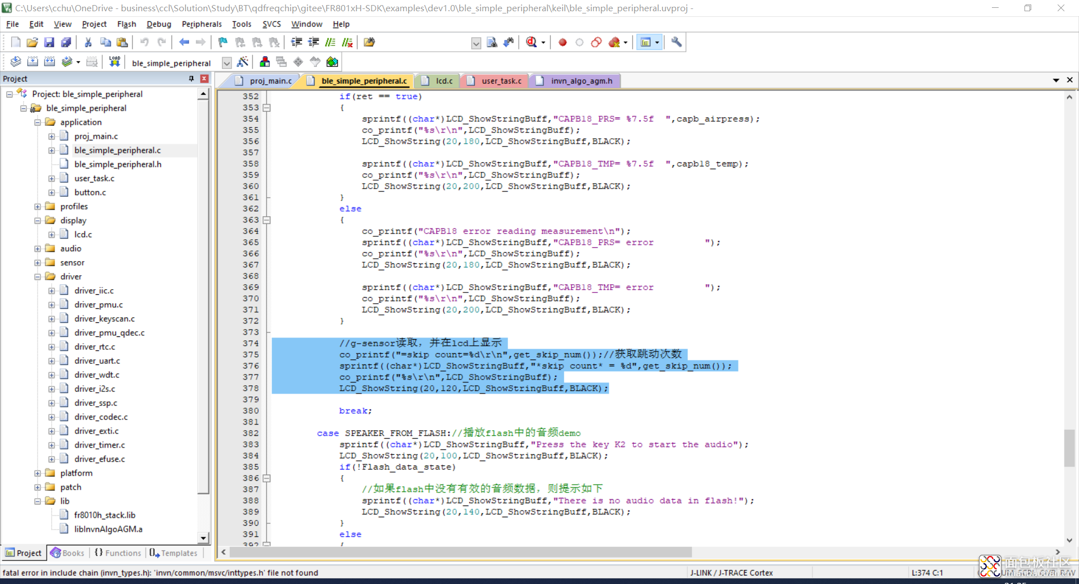Build the target with the Build icon
Viewport: 1079px width, 584px height.
[x=33, y=62]
